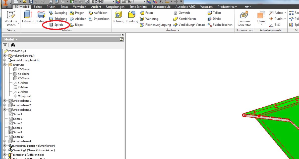
Task: Select XY-Ebene in the model tree
Action: tap(23, 78)
